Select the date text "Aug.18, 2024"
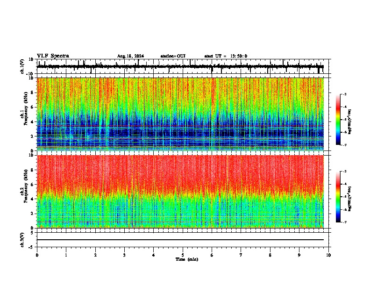370x286 pixels. (x=130, y=56)
